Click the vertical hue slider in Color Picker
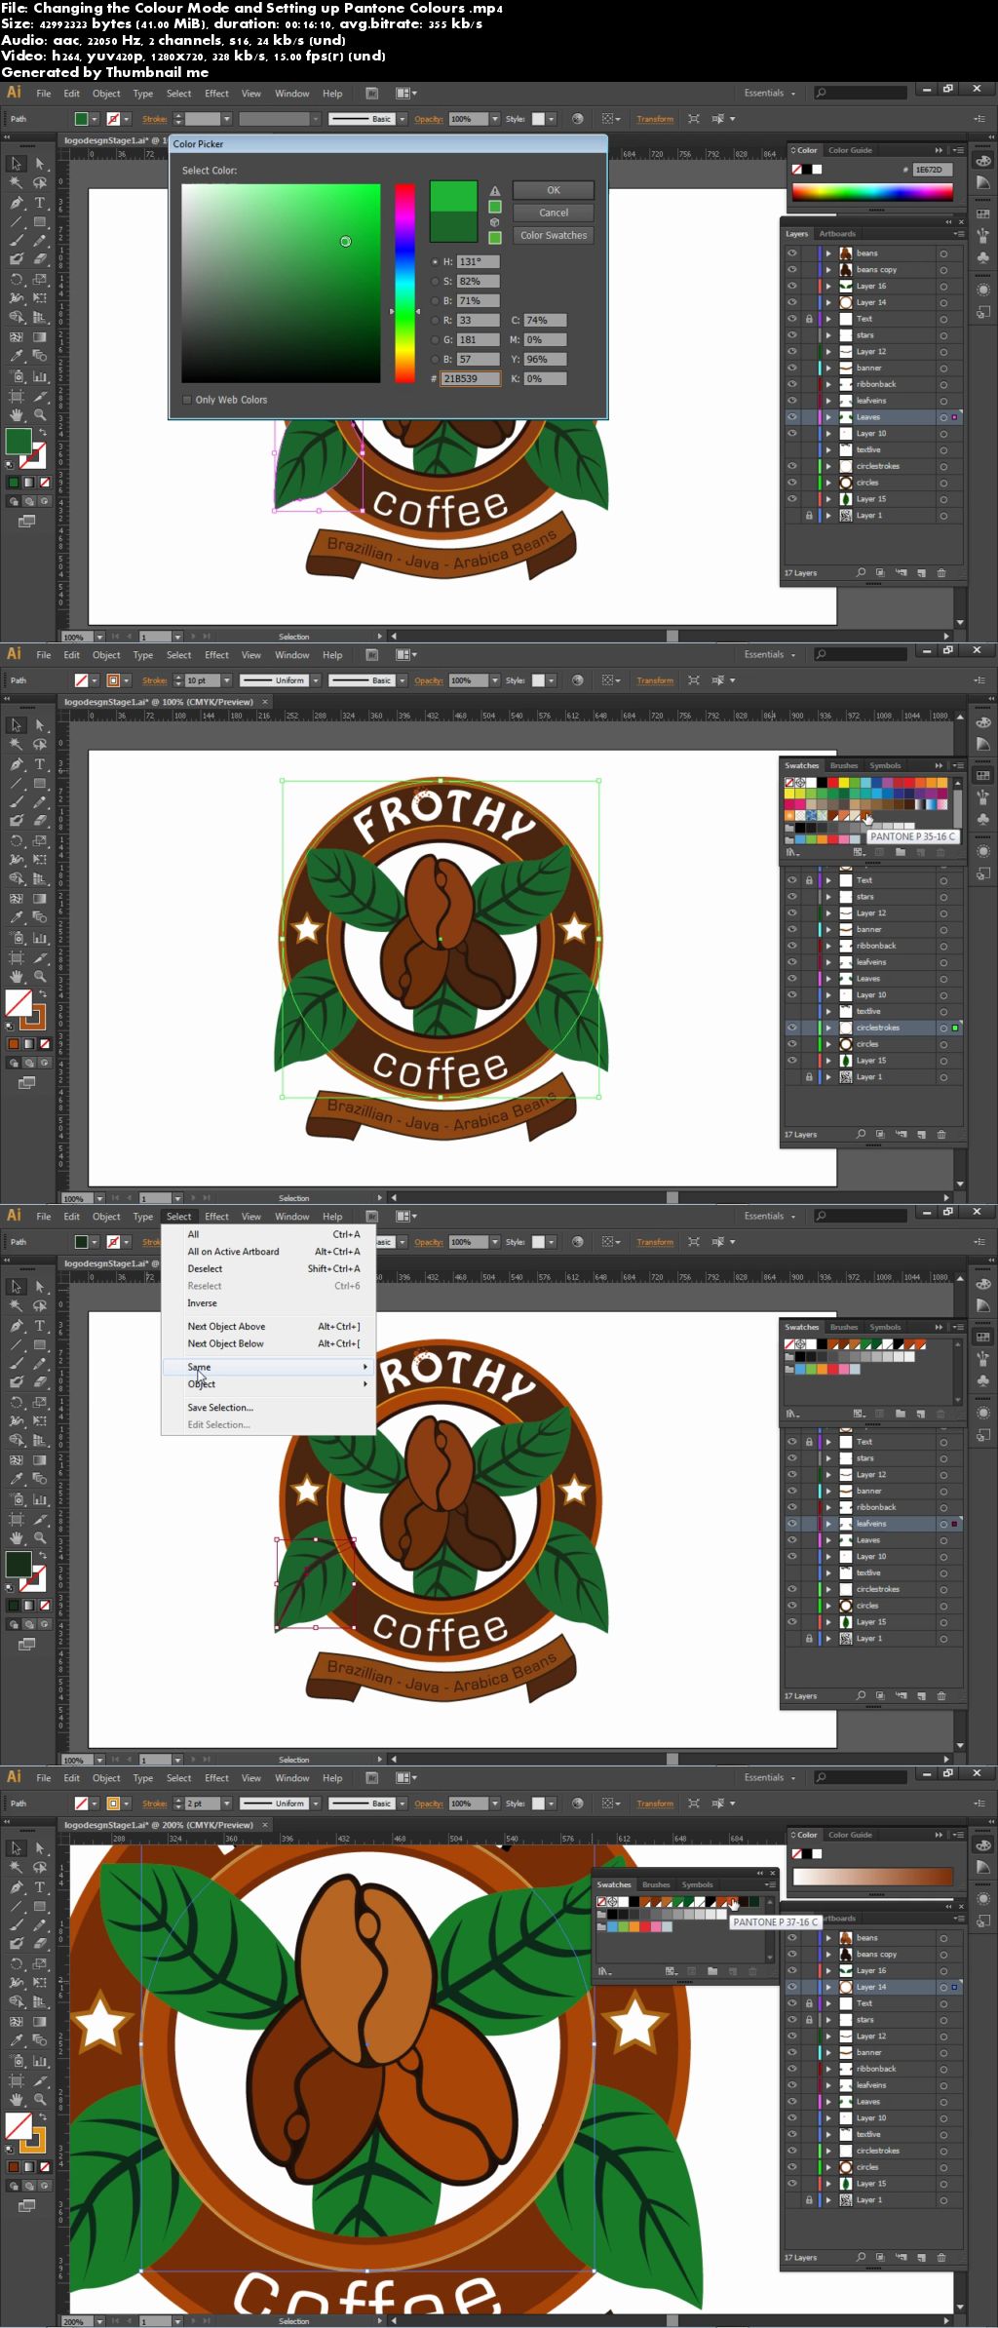This screenshot has height=2328, width=998. (404, 283)
